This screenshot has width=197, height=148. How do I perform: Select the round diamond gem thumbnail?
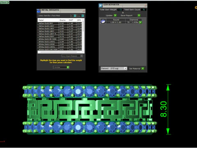pos(103,21)
